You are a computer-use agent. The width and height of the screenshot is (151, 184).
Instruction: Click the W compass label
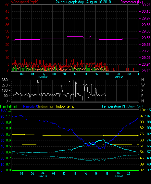143,85
